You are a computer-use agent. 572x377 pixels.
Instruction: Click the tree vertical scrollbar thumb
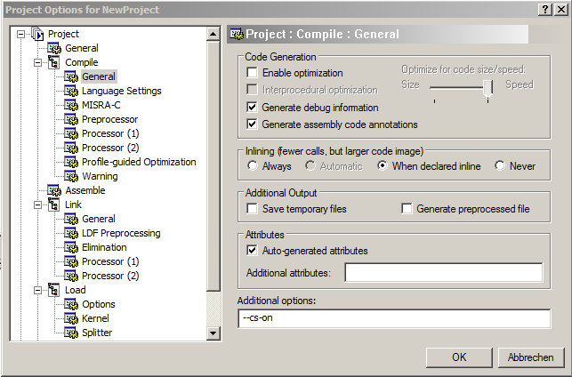click(213, 166)
